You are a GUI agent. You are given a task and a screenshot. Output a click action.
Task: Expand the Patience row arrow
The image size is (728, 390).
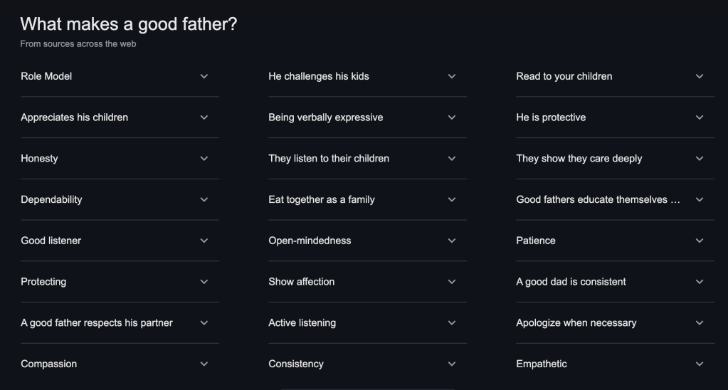coord(700,241)
